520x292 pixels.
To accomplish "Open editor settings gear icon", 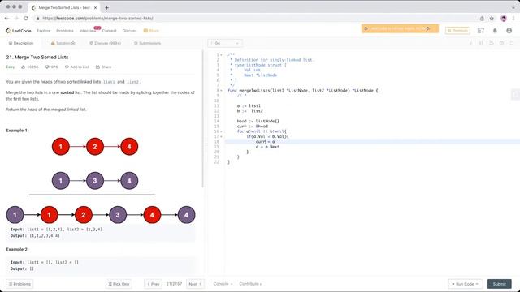I will pyautogui.click(x=501, y=43).
